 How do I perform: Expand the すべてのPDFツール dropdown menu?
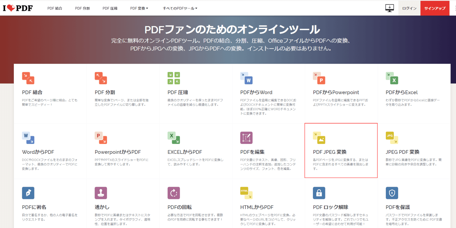(x=180, y=8)
